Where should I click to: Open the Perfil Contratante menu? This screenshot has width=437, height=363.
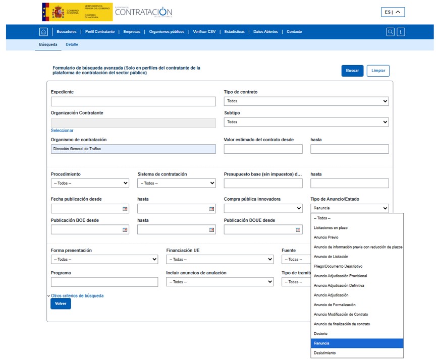[100, 32]
